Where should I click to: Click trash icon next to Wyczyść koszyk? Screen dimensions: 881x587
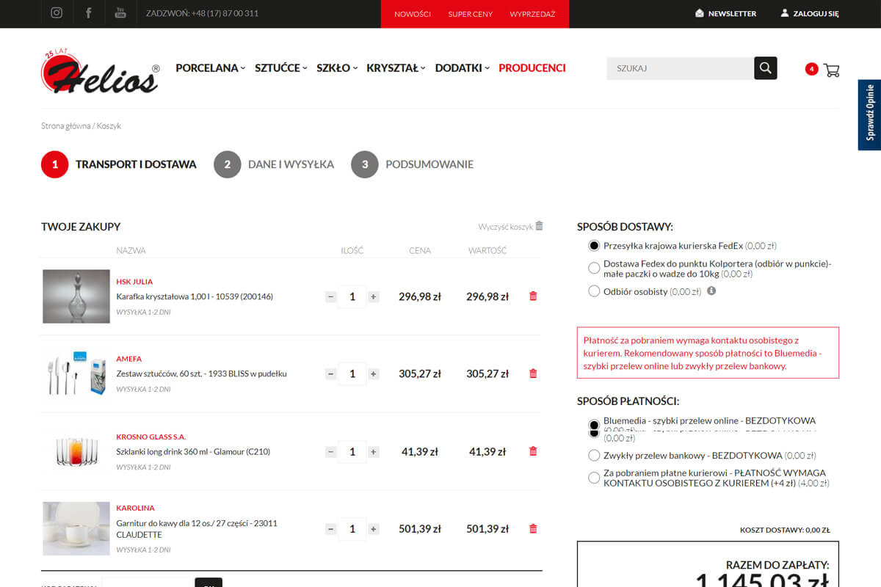coord(540,226)
